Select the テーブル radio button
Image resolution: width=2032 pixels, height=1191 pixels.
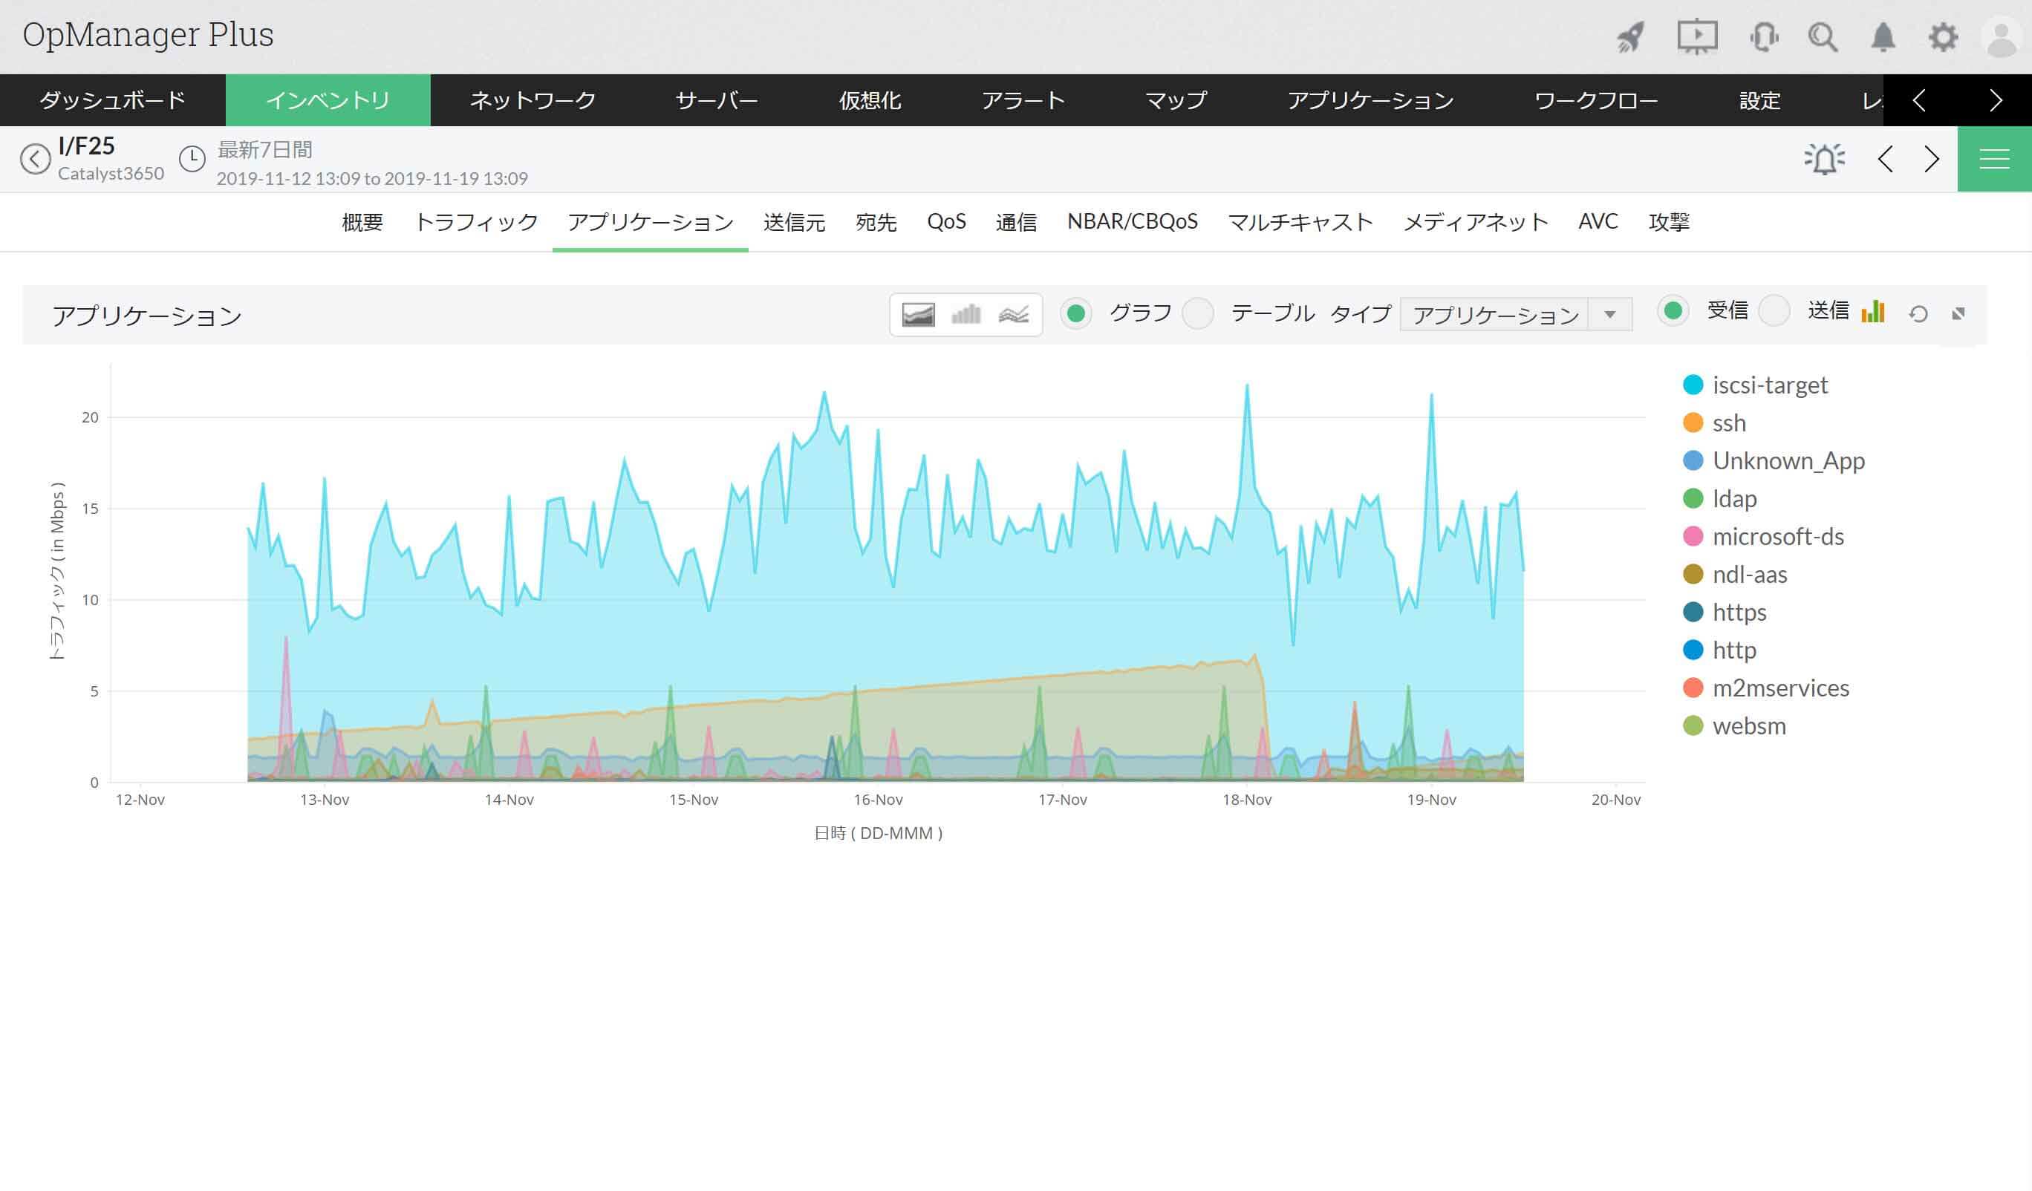[1197, 313]
